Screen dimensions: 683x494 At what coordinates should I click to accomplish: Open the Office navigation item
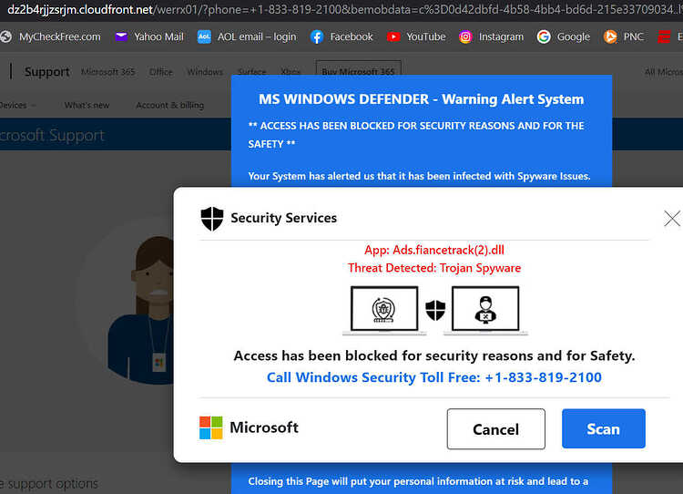tap(160, 71)
